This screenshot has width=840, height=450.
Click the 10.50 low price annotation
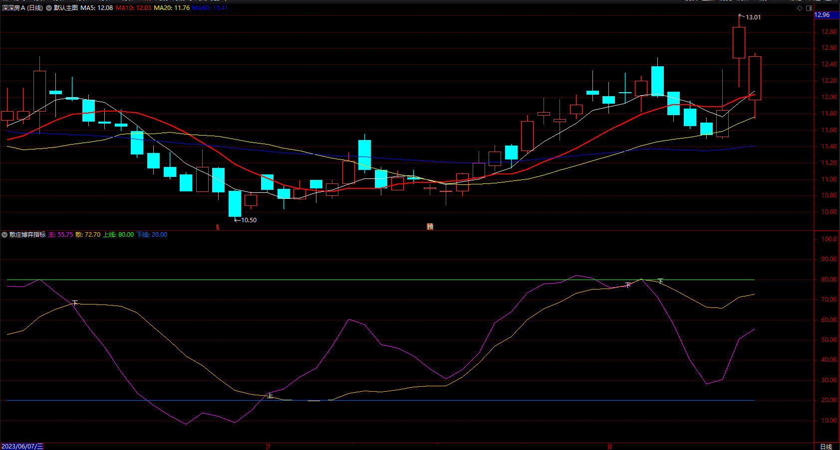point(249,220)
